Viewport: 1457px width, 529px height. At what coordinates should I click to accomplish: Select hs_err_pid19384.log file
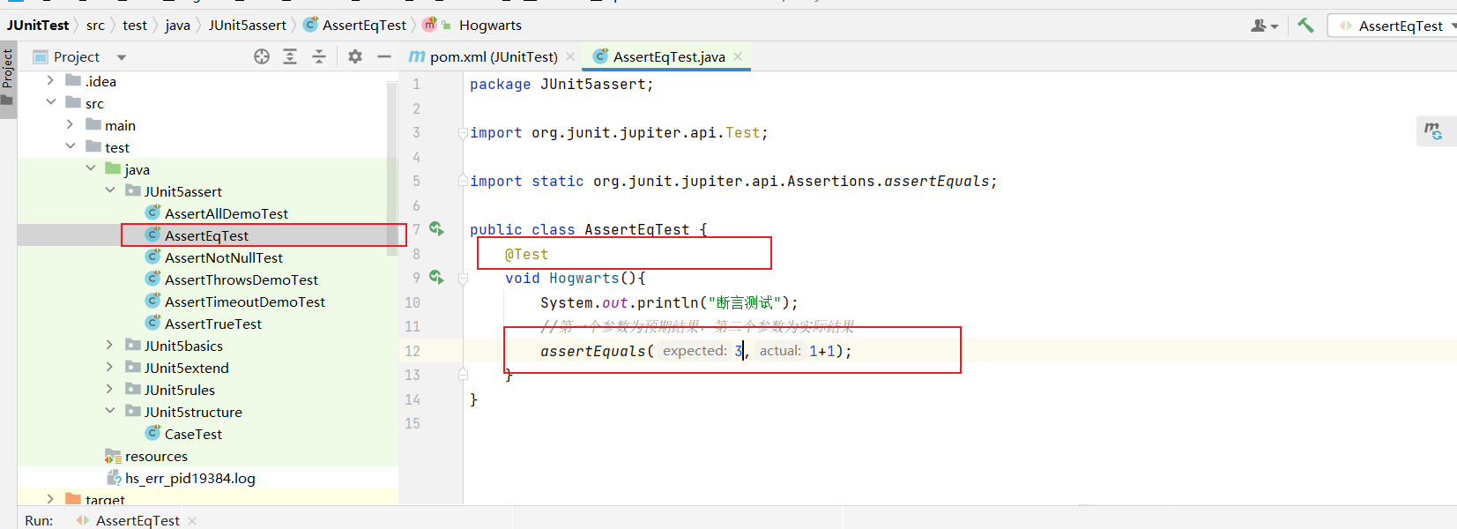(190, 478)
